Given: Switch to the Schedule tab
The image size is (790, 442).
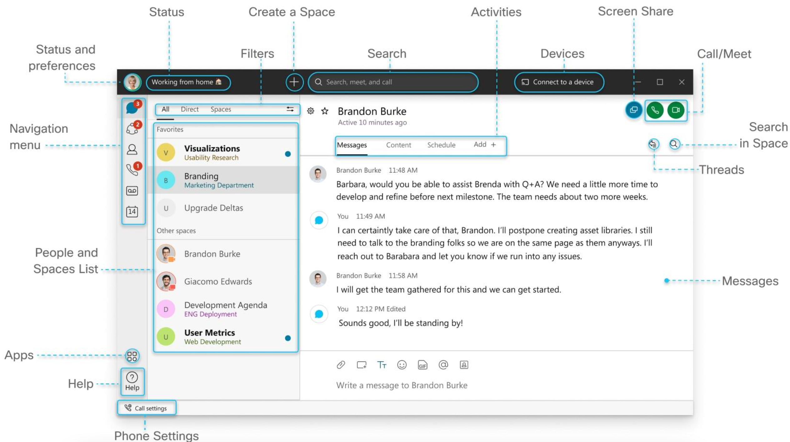Looking at the screenshot, I should 441,145.
